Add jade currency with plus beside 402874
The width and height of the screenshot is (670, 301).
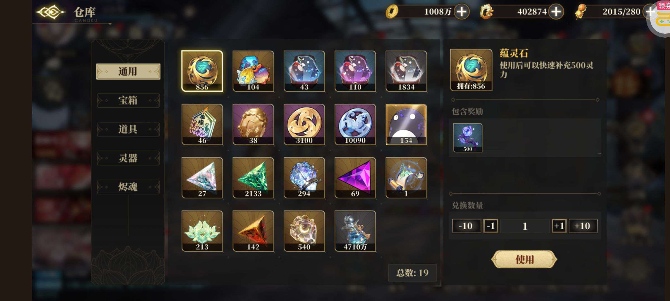(556, 12)
